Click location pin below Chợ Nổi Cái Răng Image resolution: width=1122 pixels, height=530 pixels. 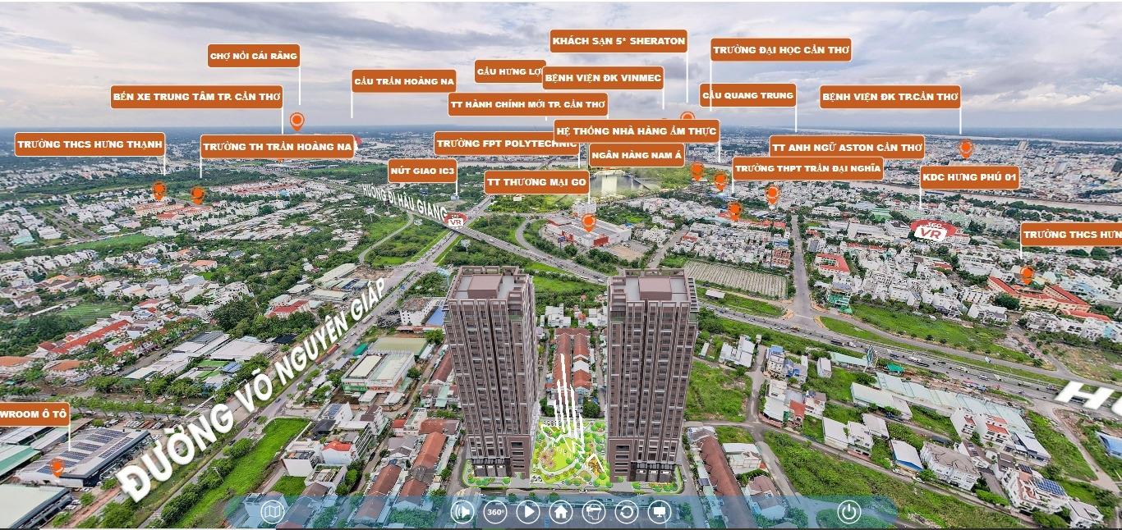pyautogui.click(x=297, y=121)
